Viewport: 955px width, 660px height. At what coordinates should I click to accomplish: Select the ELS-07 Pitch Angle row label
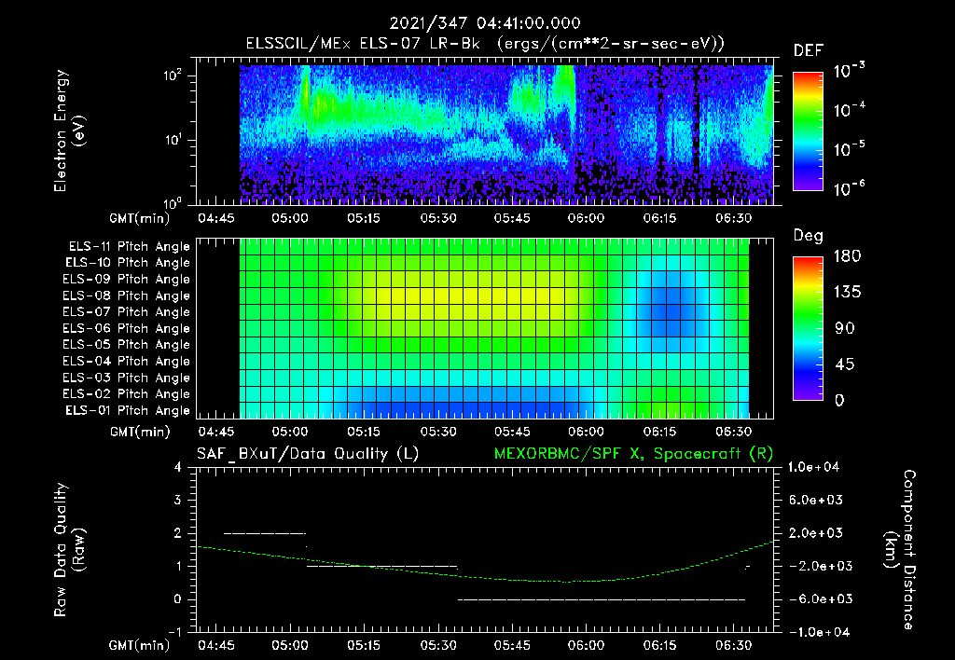(126, 311)
